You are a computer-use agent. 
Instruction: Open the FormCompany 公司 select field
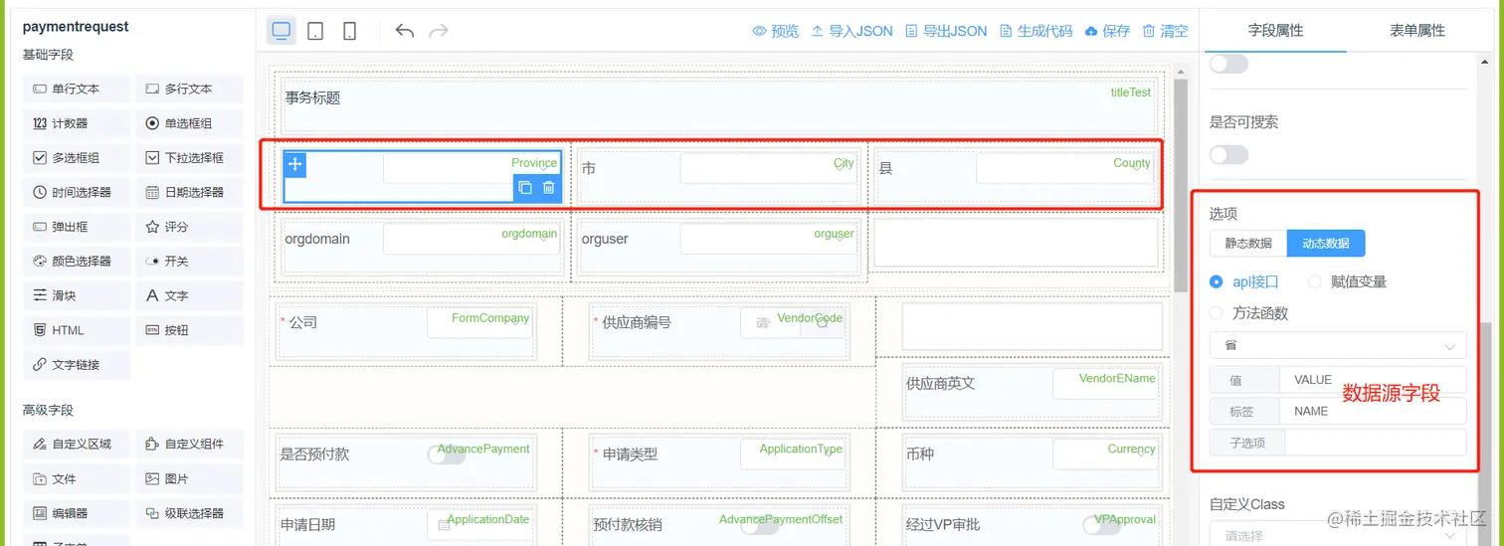479,323
